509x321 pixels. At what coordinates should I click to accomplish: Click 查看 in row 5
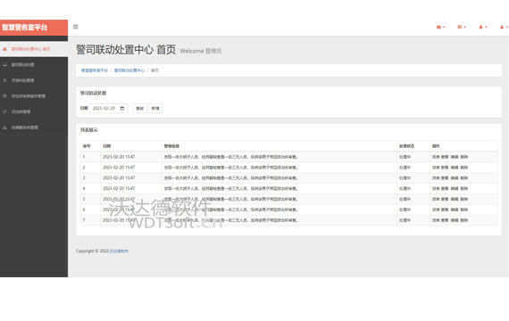click(x=445, y=199)
